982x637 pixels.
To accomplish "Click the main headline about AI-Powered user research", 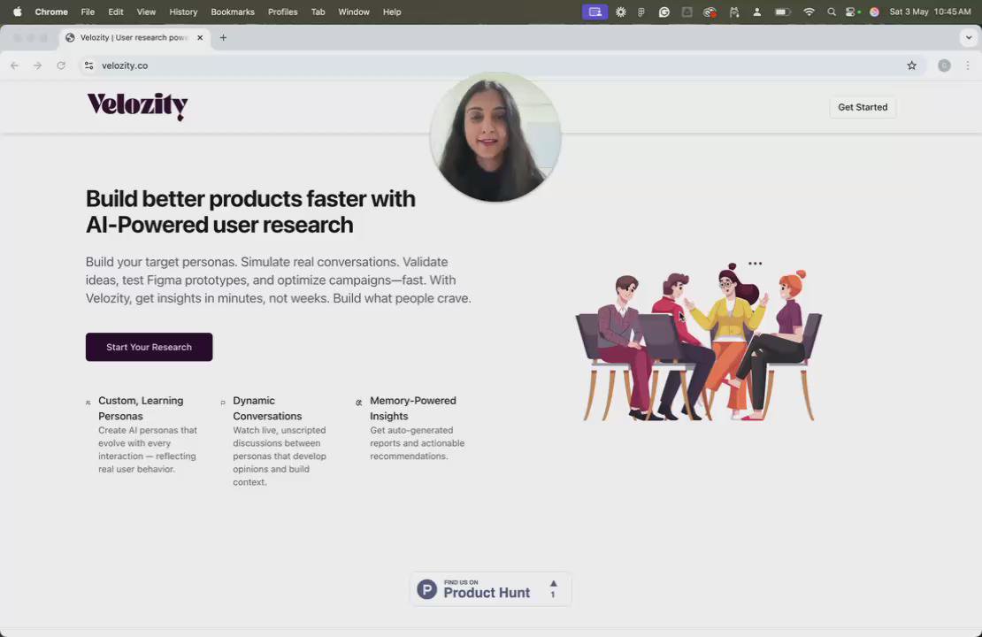I will coord(250,211).
